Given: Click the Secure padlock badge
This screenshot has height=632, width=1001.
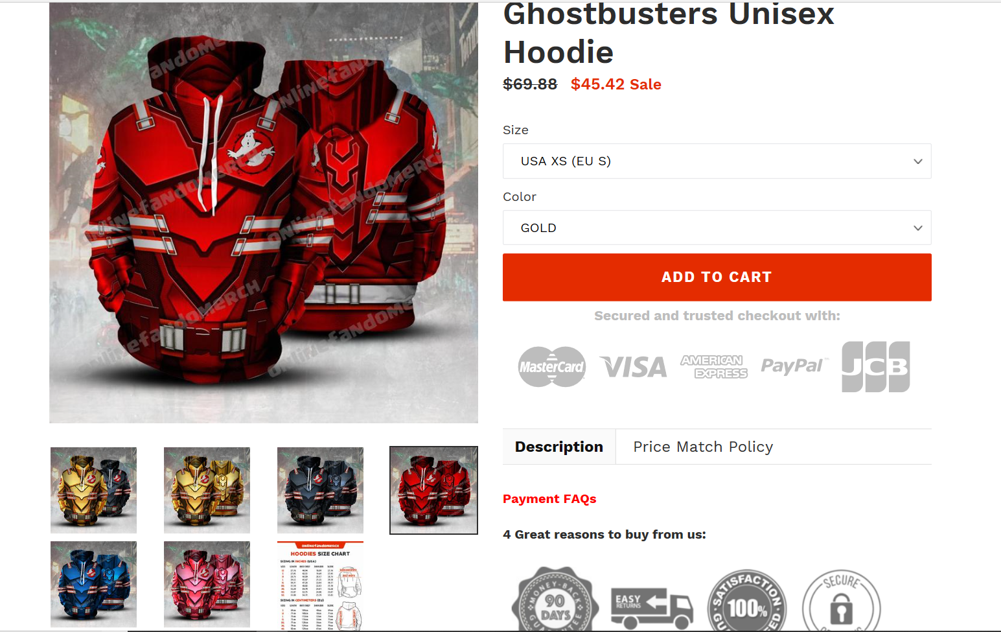Looking at the screenshot, I should point(842,601).
